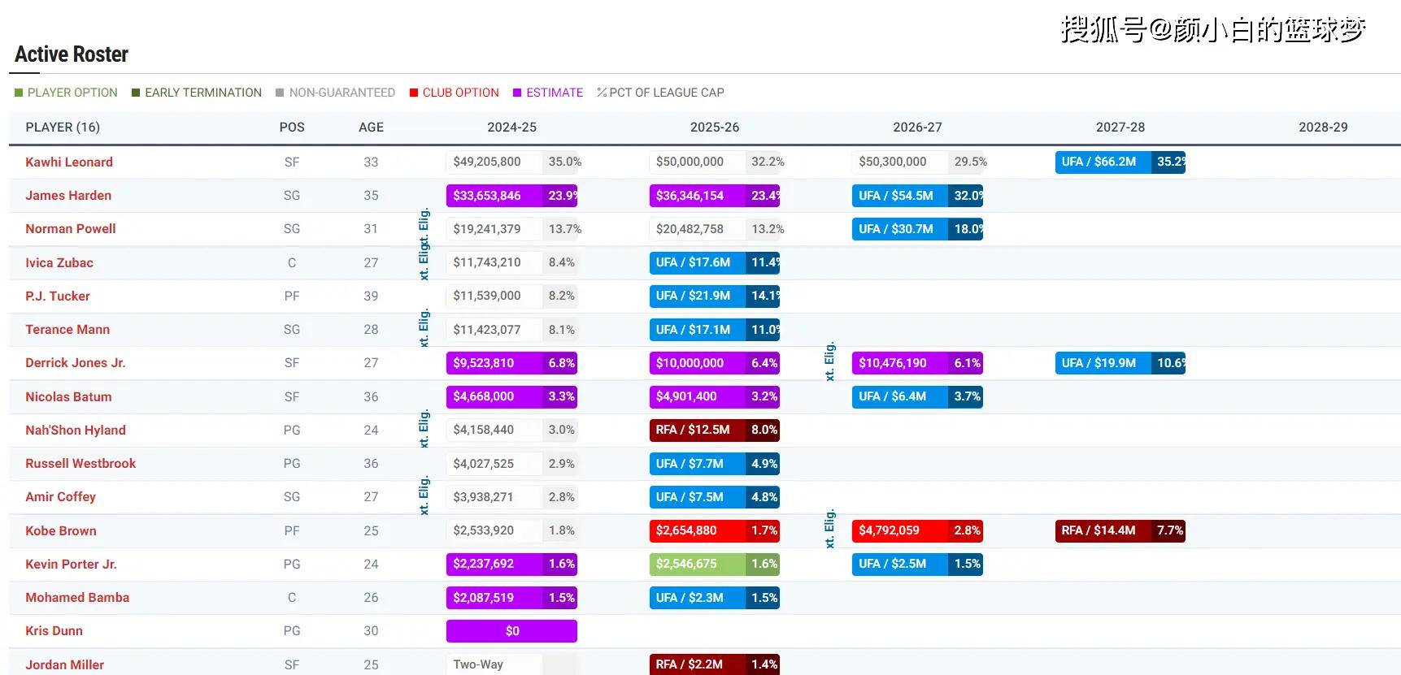
Task: Select Derrick Jones Jr. name
Action: pos(76,362)
